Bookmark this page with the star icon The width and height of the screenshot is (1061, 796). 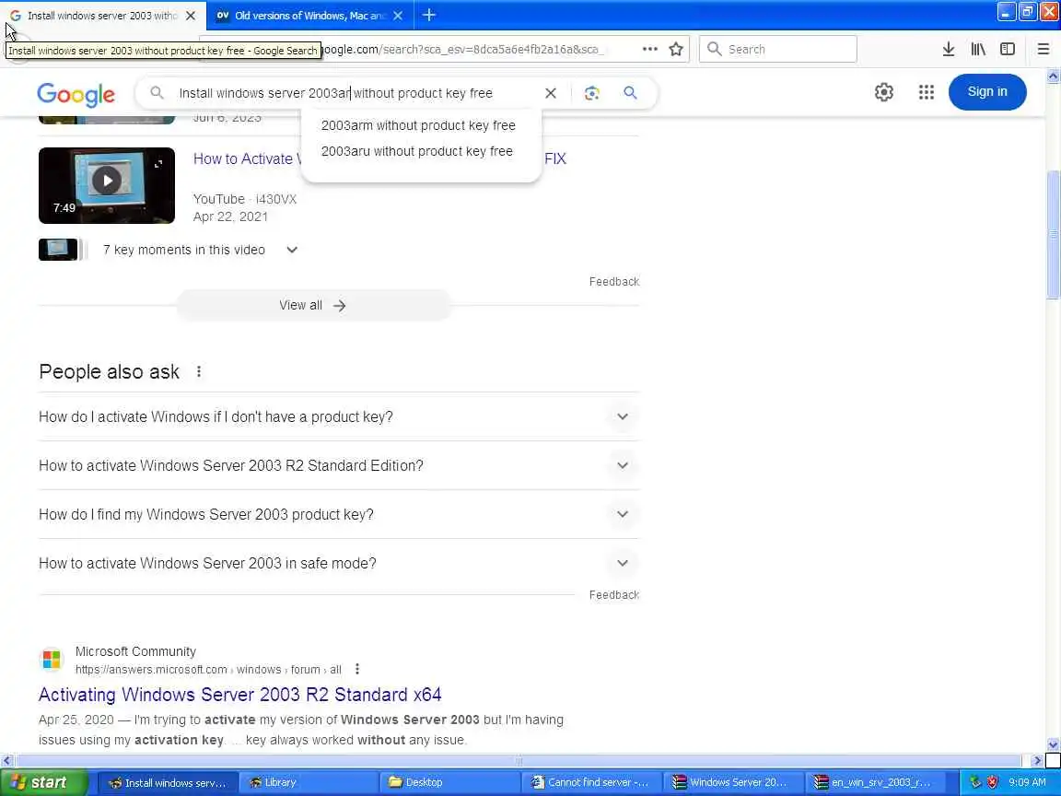(x=675, y=49)
